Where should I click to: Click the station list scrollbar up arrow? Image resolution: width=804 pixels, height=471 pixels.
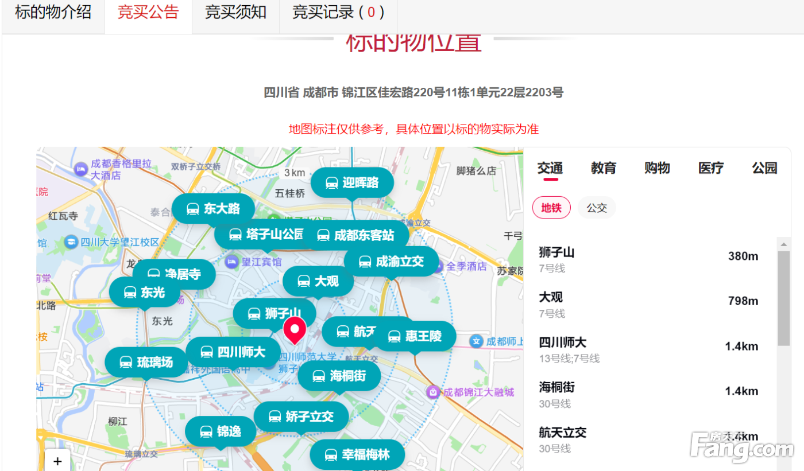(783, 244)
